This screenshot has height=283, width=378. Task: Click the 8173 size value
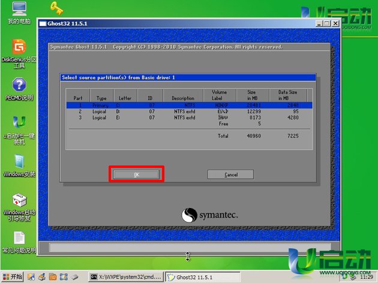255,118
